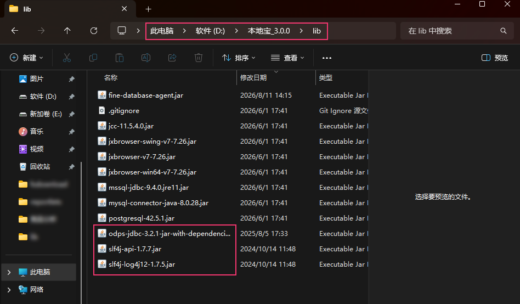Expand 网络 in the navigation tree

point(9,290)
